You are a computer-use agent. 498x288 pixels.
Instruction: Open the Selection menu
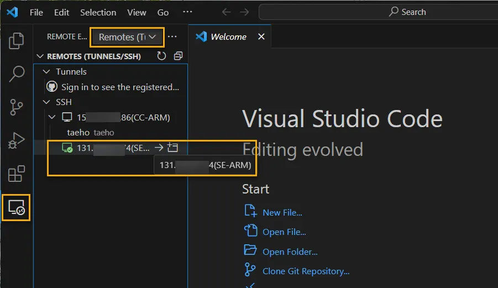pyautogui.click(x=98, y=12)
